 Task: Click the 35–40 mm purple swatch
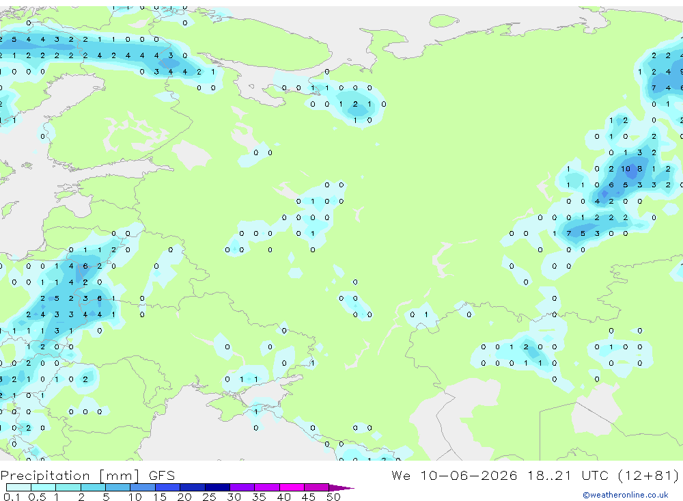click(266, 487)
